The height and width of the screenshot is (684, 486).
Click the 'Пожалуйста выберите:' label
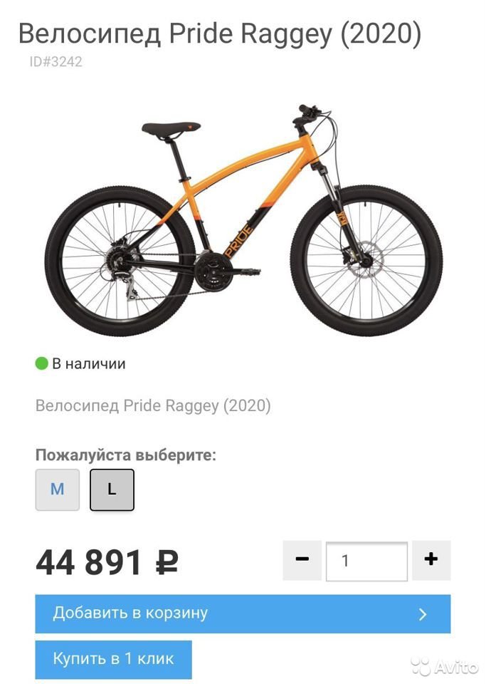pos(126,455)
